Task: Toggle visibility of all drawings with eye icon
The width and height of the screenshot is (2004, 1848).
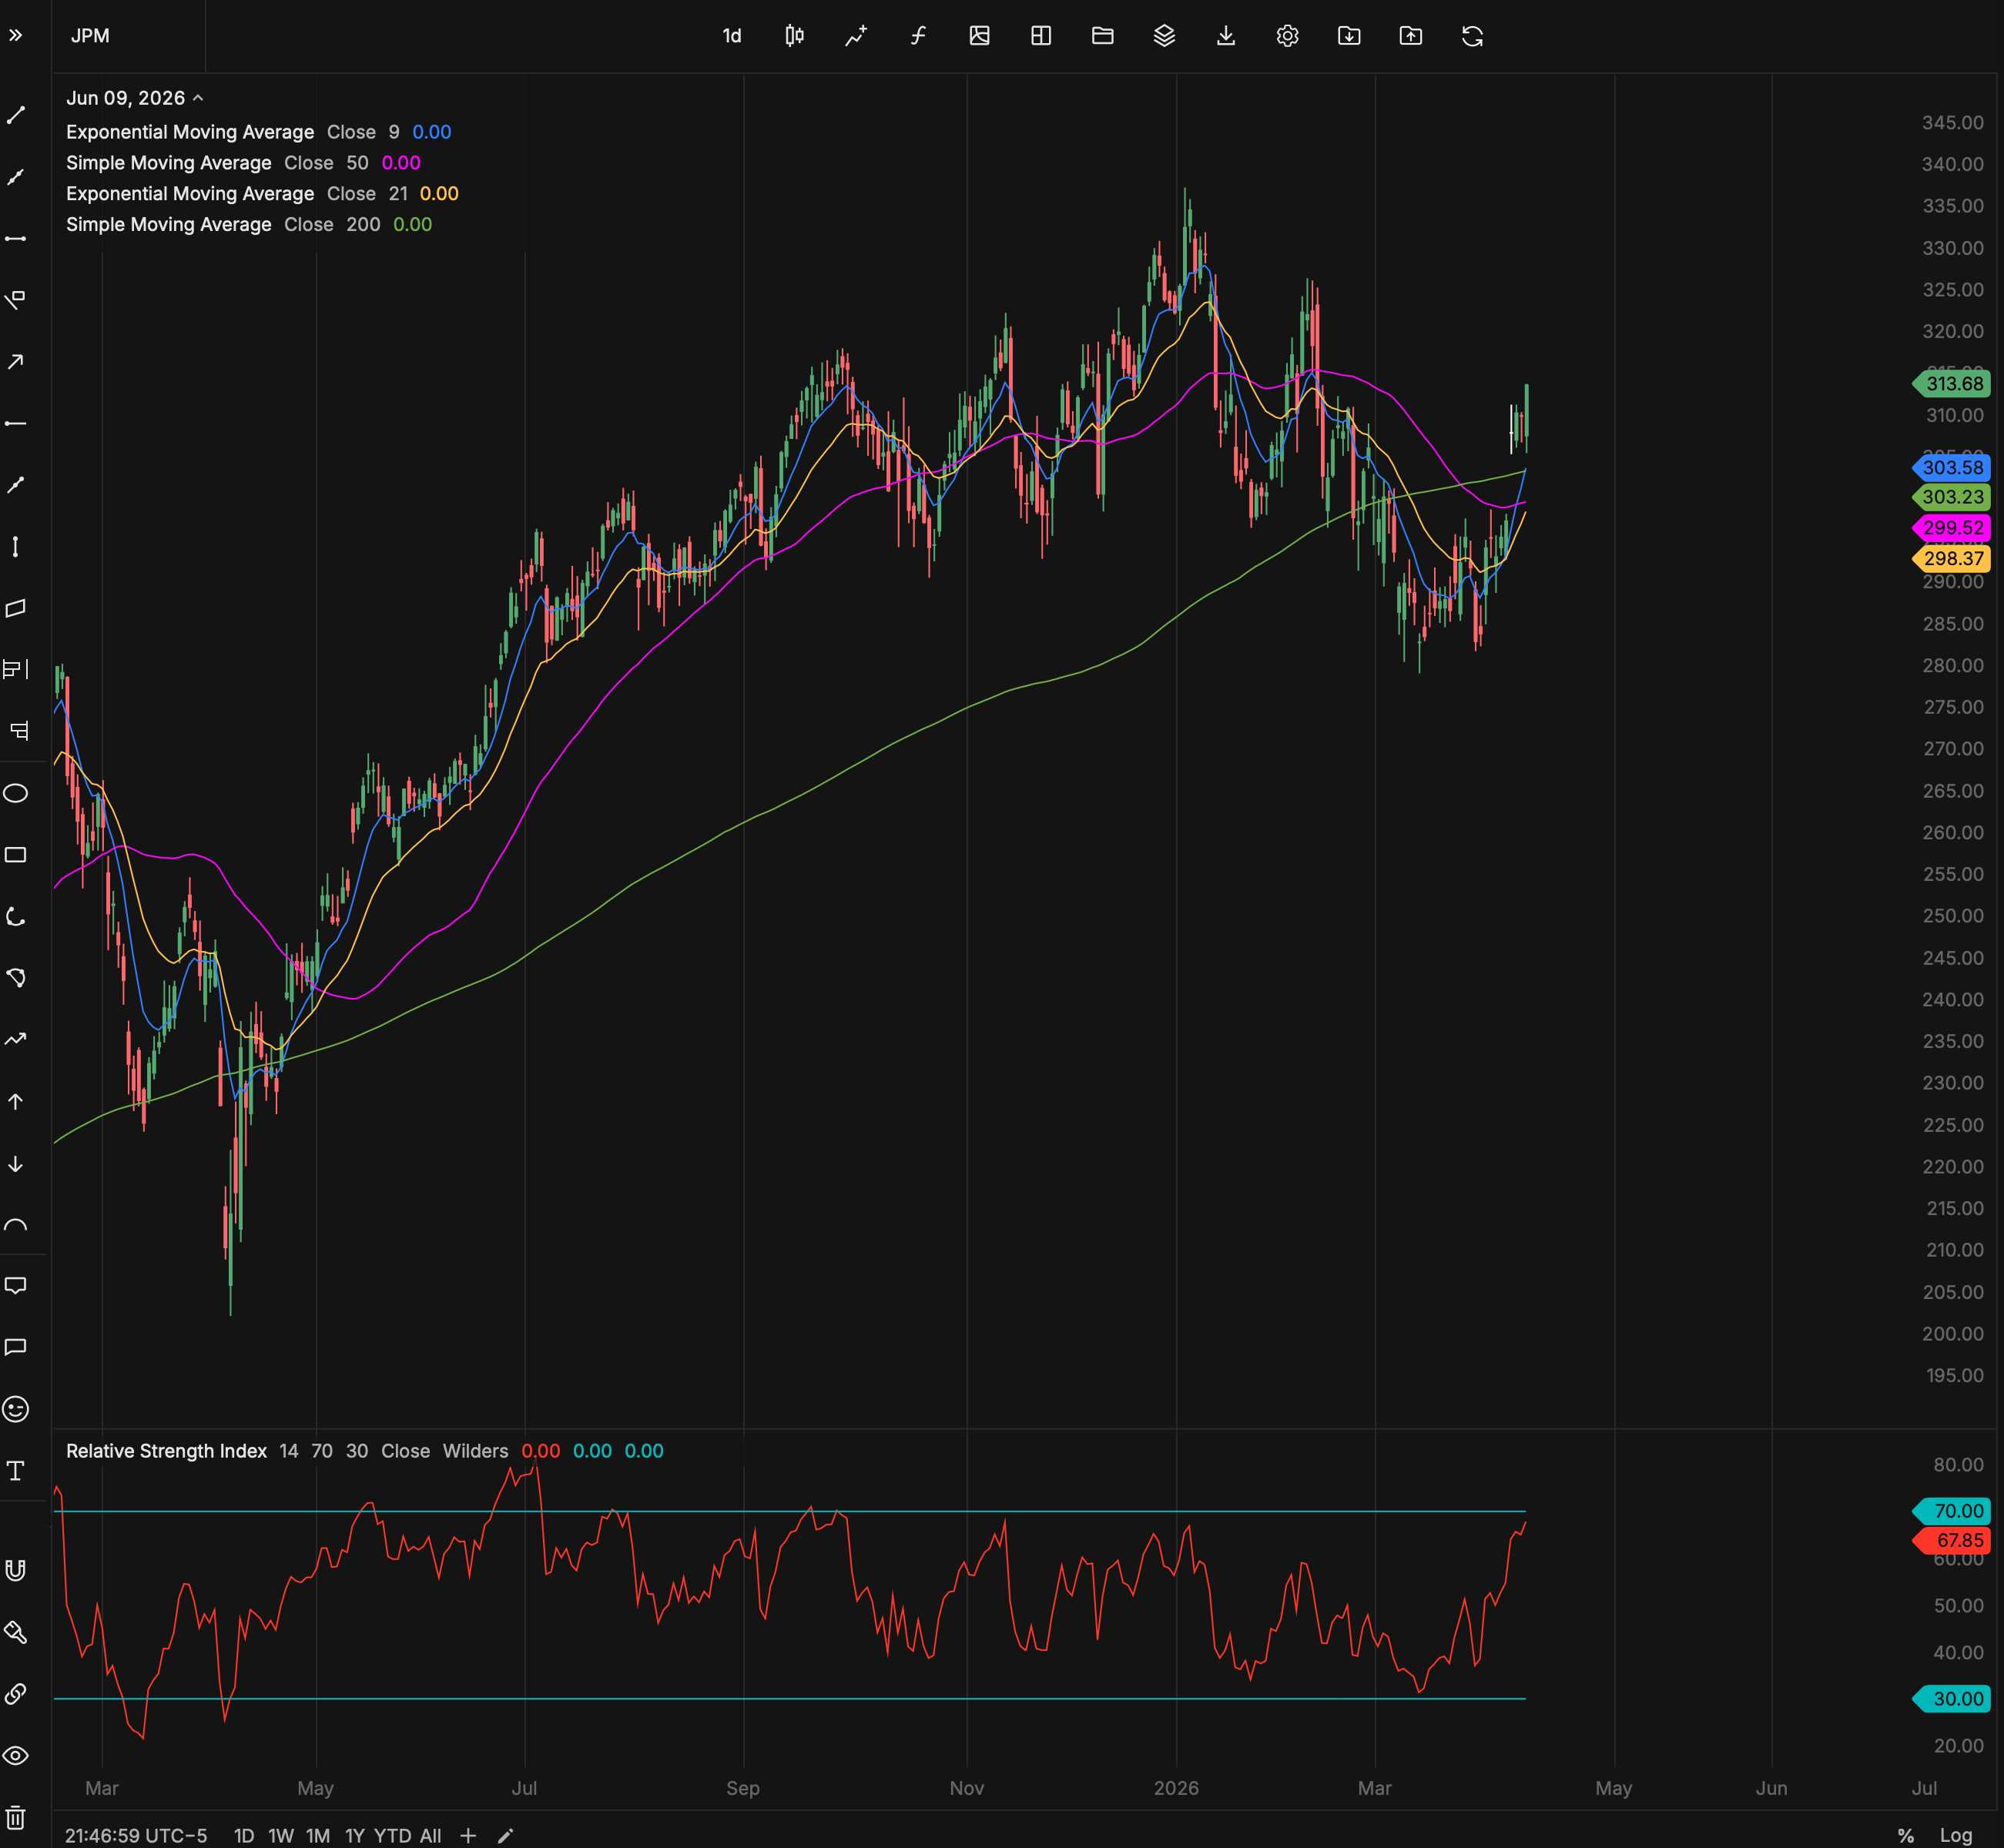Action: pos(15,1756)
